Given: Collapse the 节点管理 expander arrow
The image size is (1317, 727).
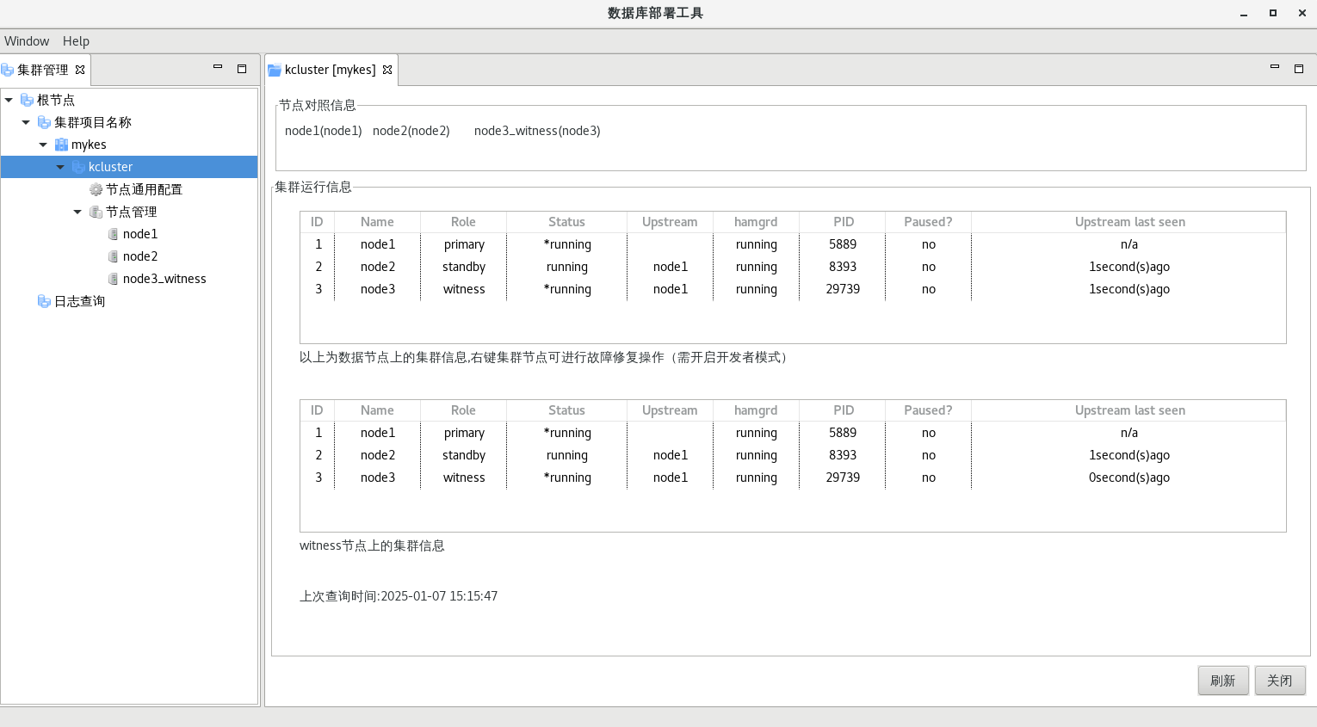Looking at the screenshot, I should [x=77, y=212].
